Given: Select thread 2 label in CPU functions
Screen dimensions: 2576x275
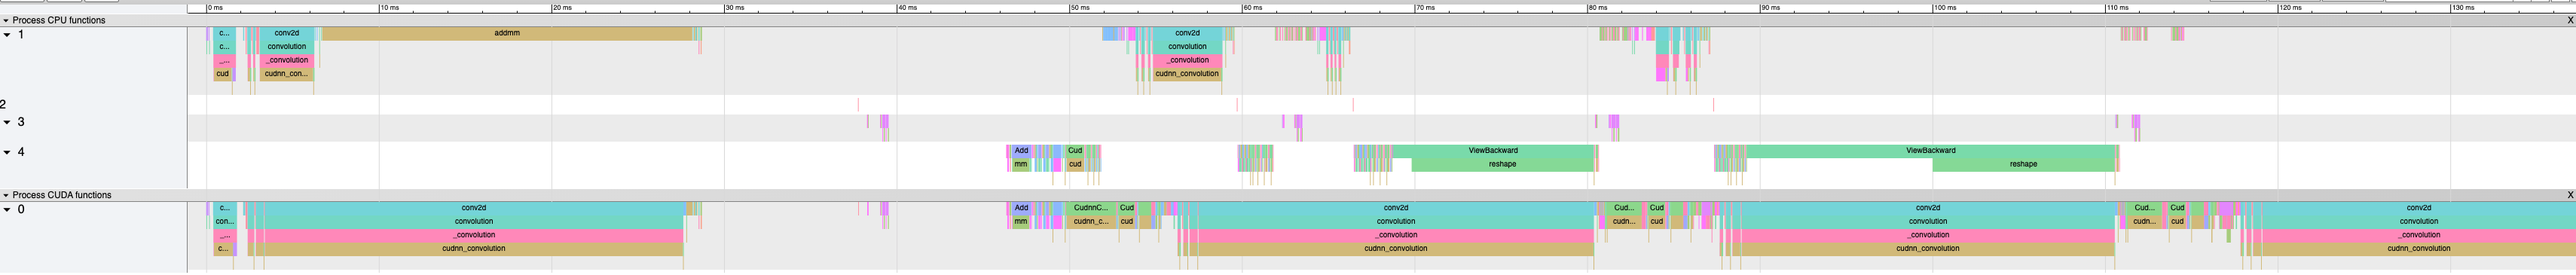Looking at the screenshot, I should [x=4, y=104].
